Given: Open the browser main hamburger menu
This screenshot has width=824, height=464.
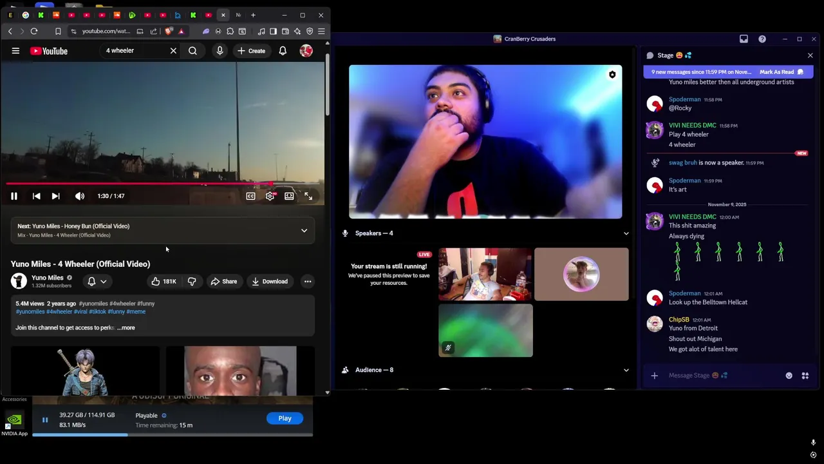Looking at the screenshot, I should [321, 31].
